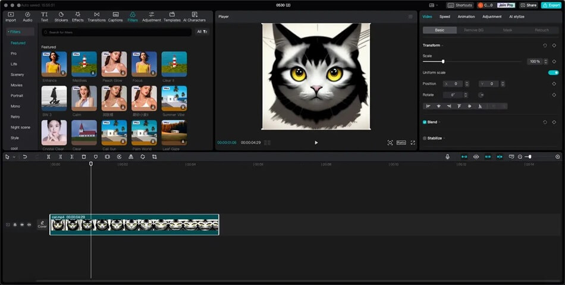Open the Templates panel
This screenshot has height=285, width=565.
[x=172, y=17]
